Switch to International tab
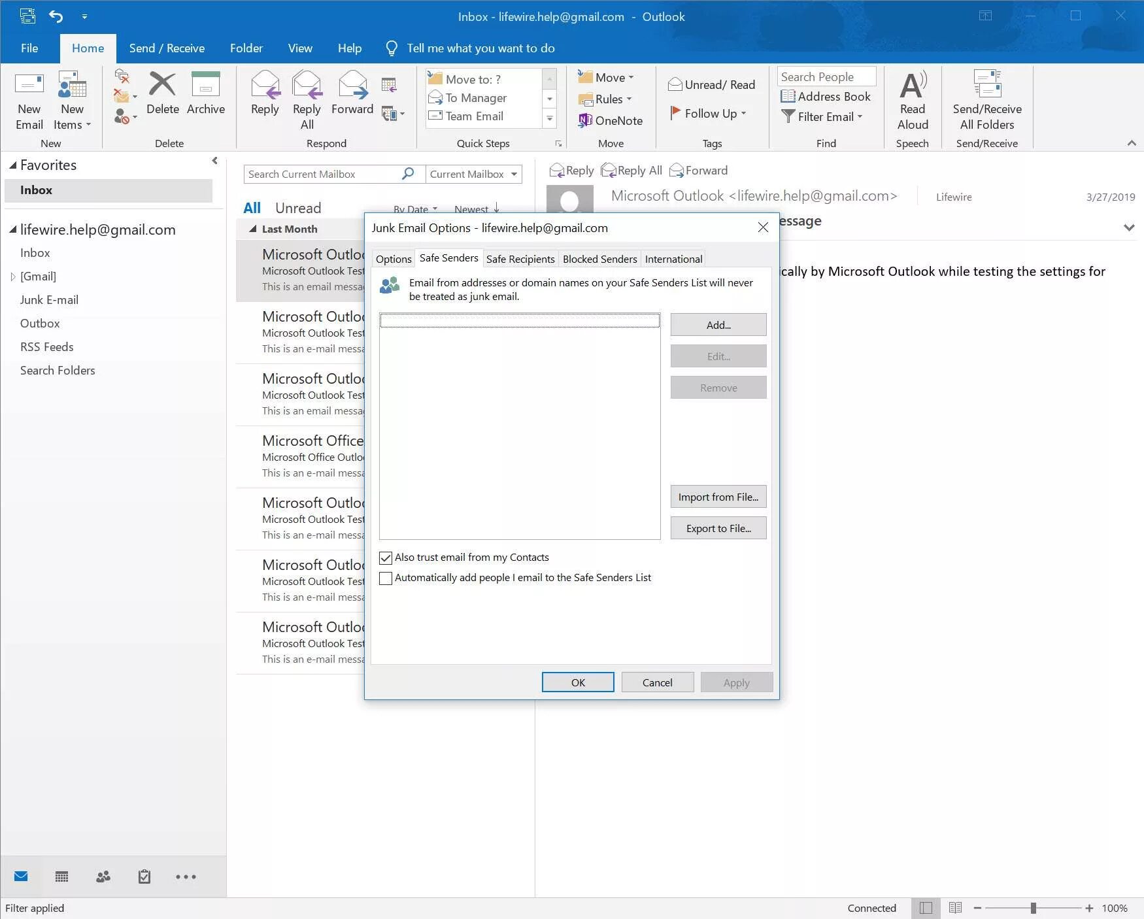 [673, 259]
